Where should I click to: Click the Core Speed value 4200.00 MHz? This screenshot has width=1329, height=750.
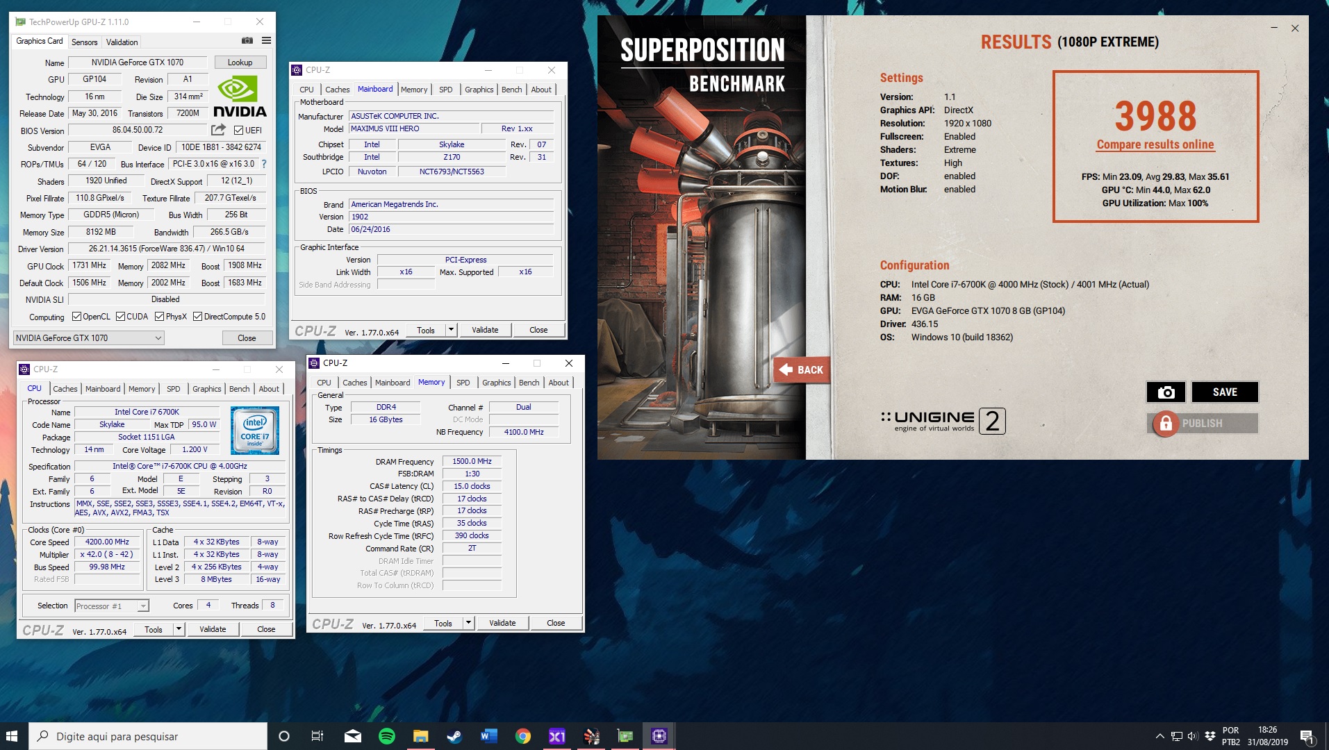107,542
